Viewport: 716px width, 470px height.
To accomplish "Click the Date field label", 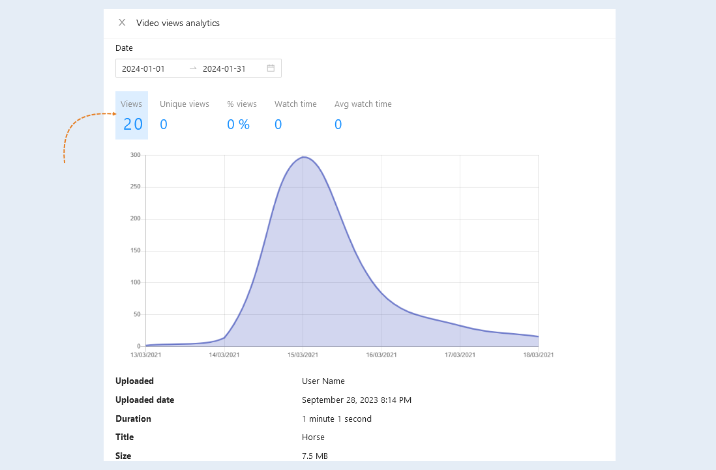I will pos(124,48).
